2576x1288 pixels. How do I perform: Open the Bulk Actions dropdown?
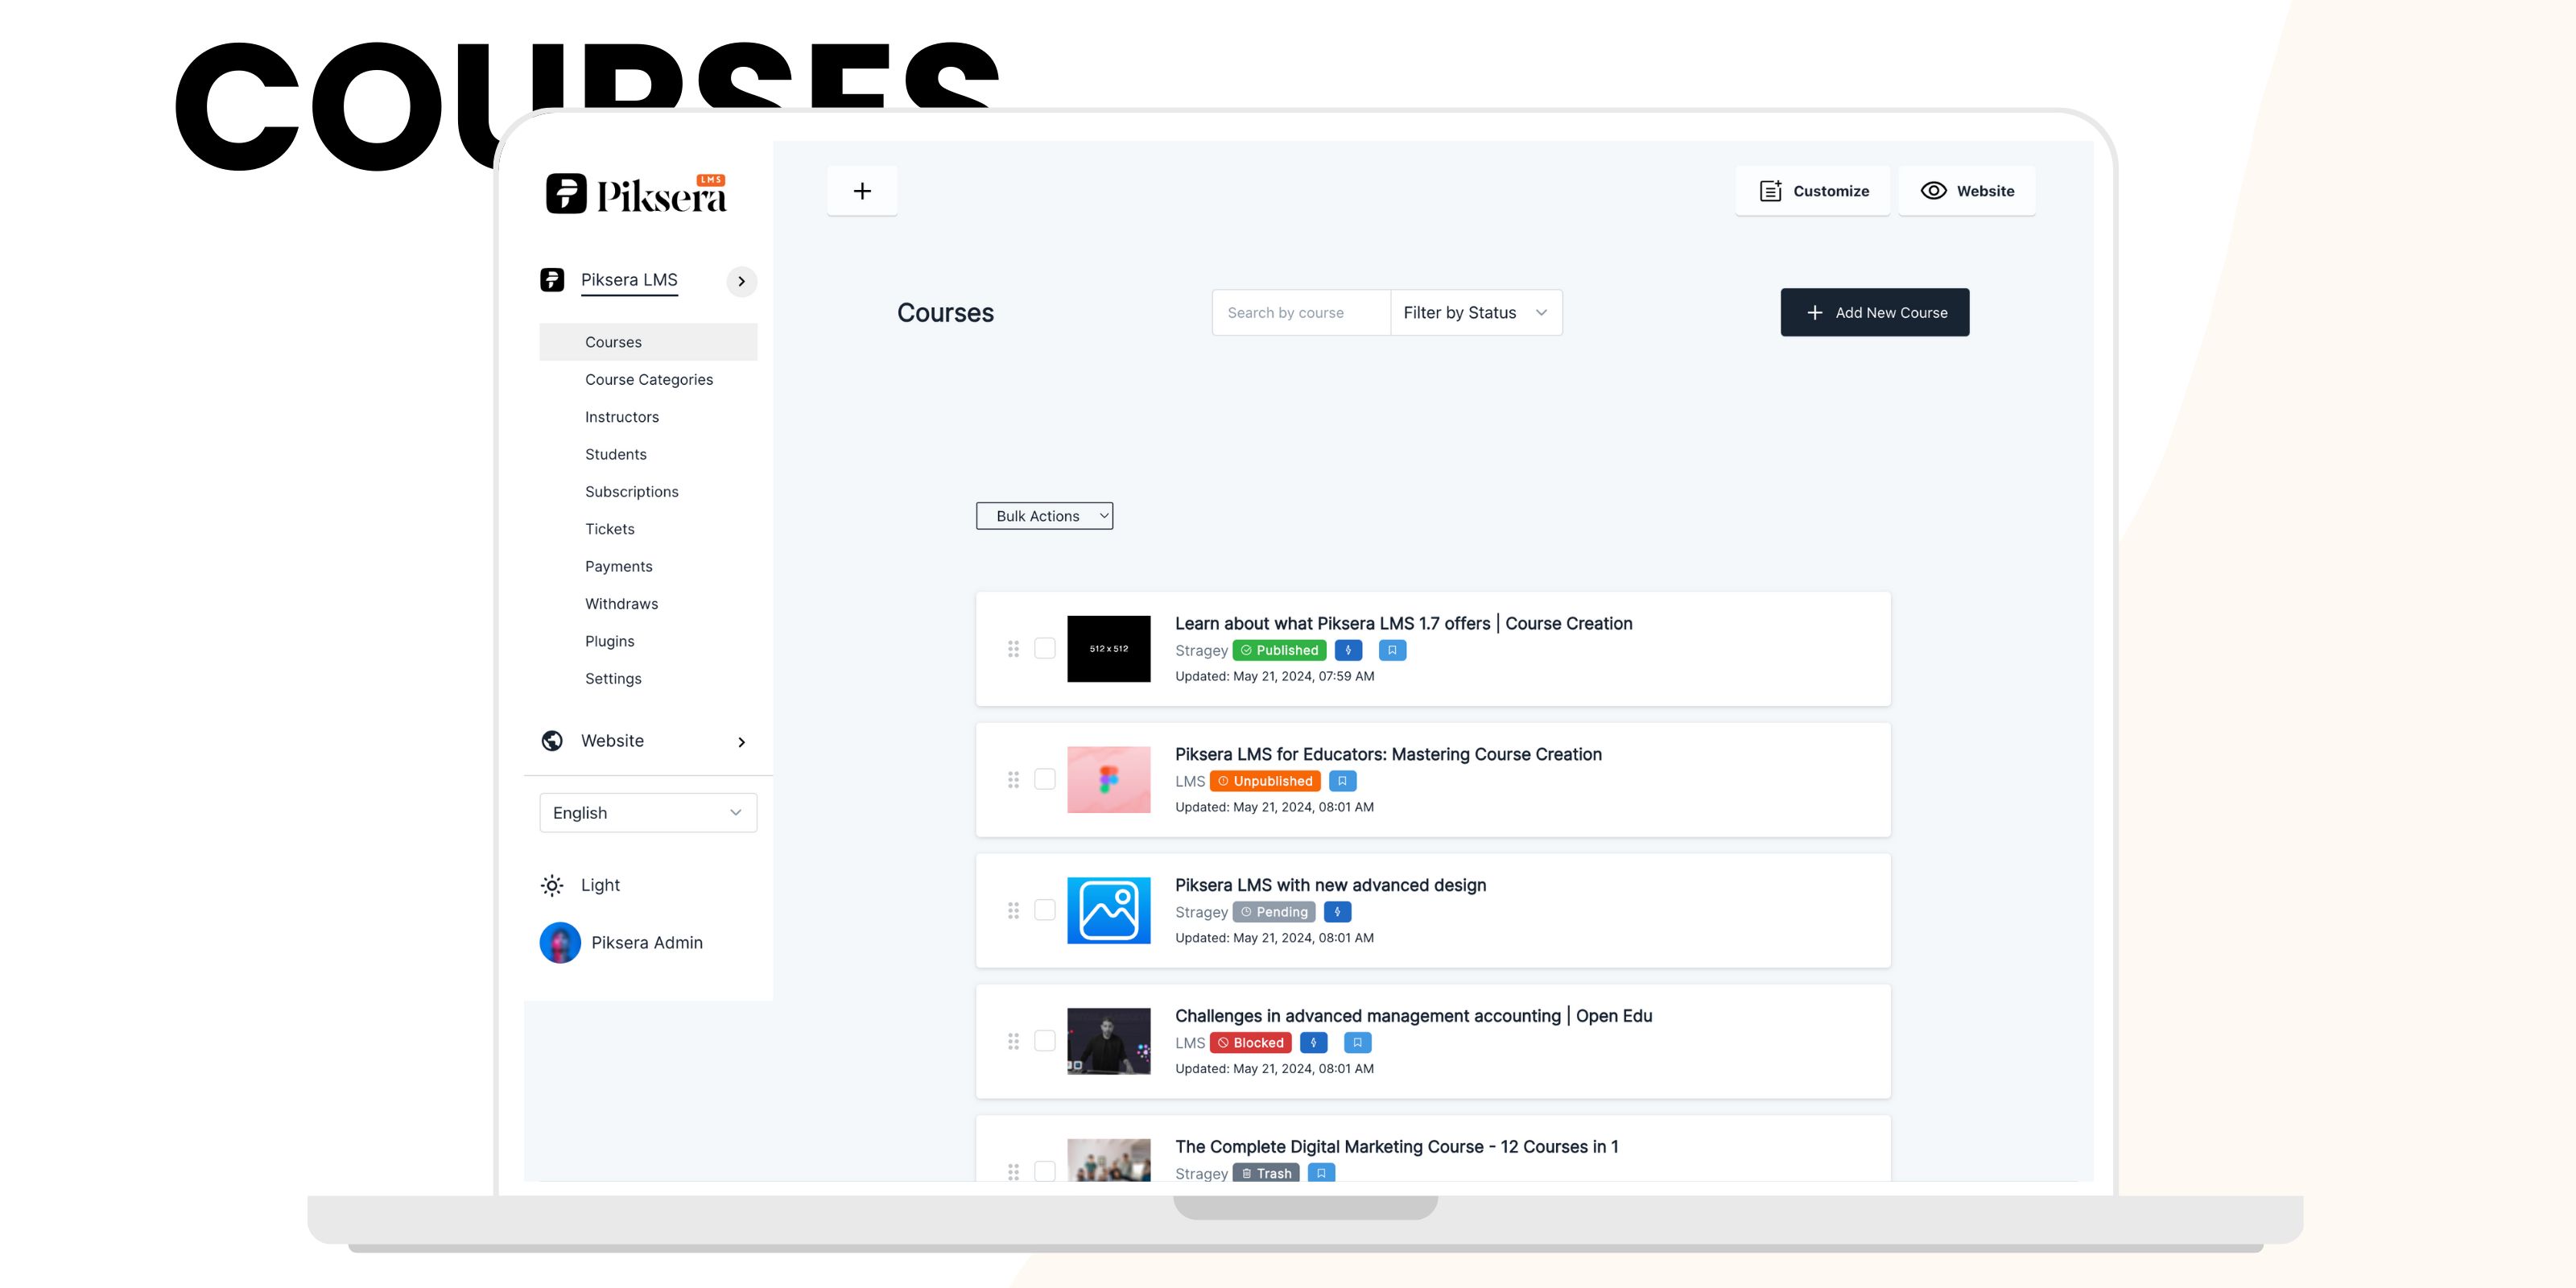[1044, 516]
